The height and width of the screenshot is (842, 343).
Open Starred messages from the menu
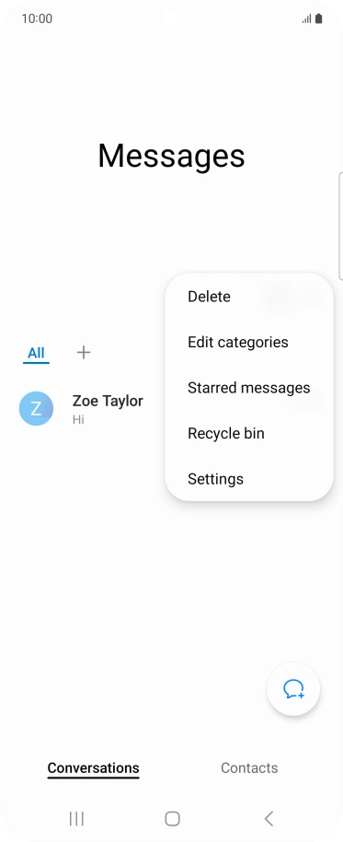coord(249,388)
